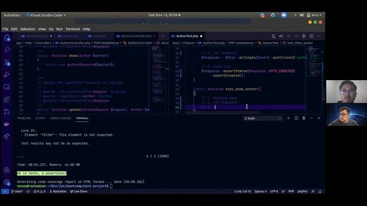The image size is (367, 206).
Task: Open More Actions for left editor group
Action: (162, 36)
